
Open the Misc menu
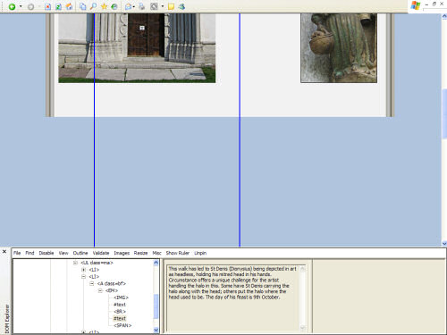156,253
